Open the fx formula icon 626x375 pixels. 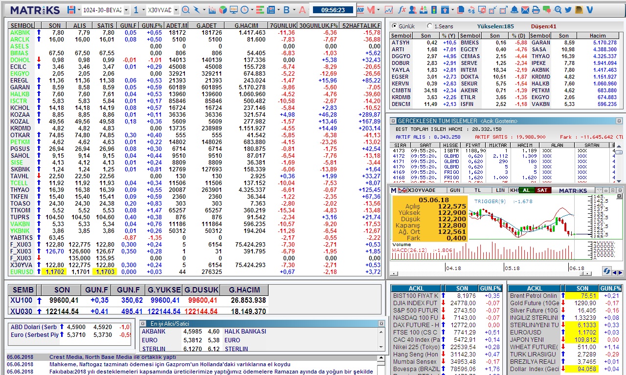click(x=402, y=10)
